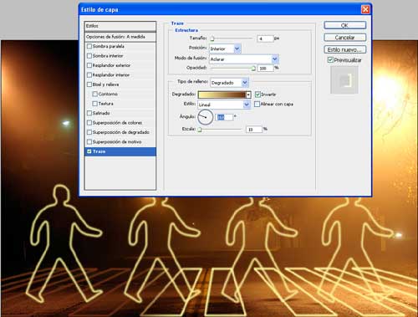Click the Tamaño value field
This screenshot has height=317, width=418.
click(x=265, y=38)
